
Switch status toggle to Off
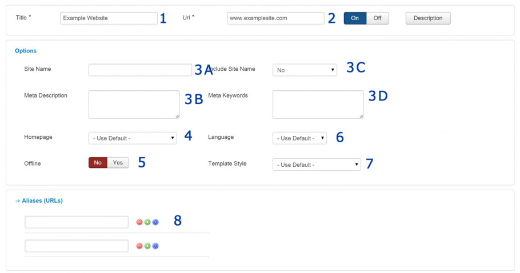click(x=377, y=18)
